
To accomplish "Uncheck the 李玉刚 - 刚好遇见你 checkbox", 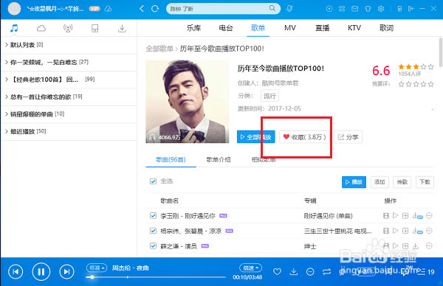I will (x=153, y=216).
